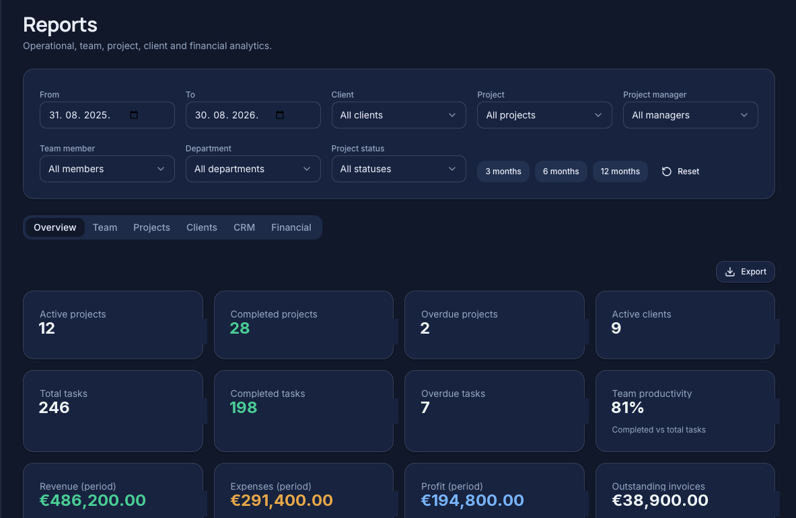
Task: Open the From date calendar picker icon
Action: pos(134,115)
